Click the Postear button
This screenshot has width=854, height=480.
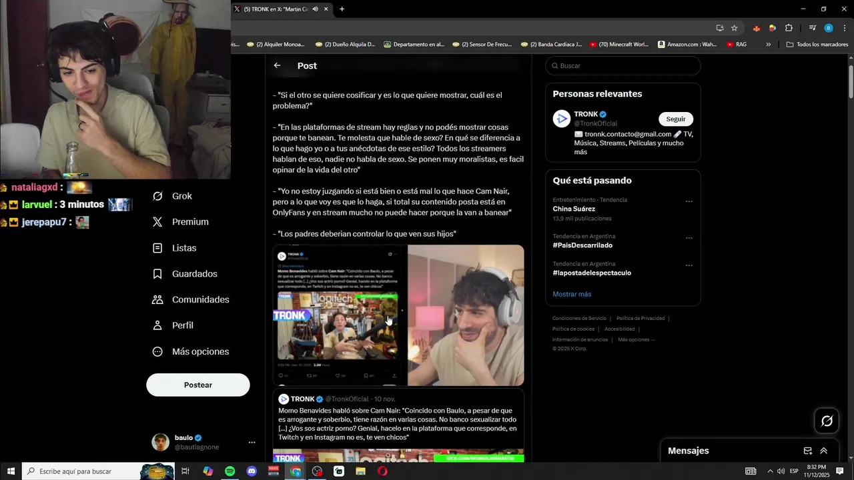(x=198, y=385)
